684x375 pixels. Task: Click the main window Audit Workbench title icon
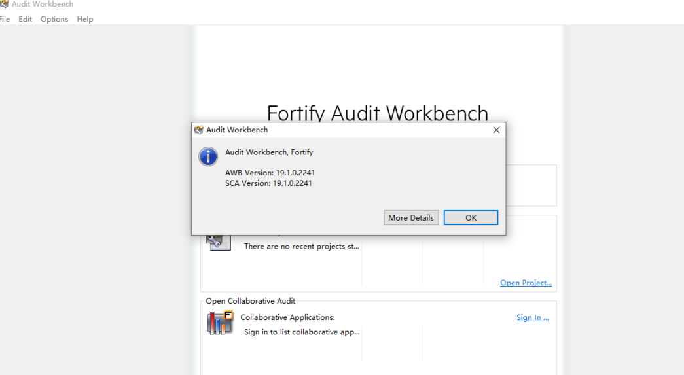click(5, 5)
